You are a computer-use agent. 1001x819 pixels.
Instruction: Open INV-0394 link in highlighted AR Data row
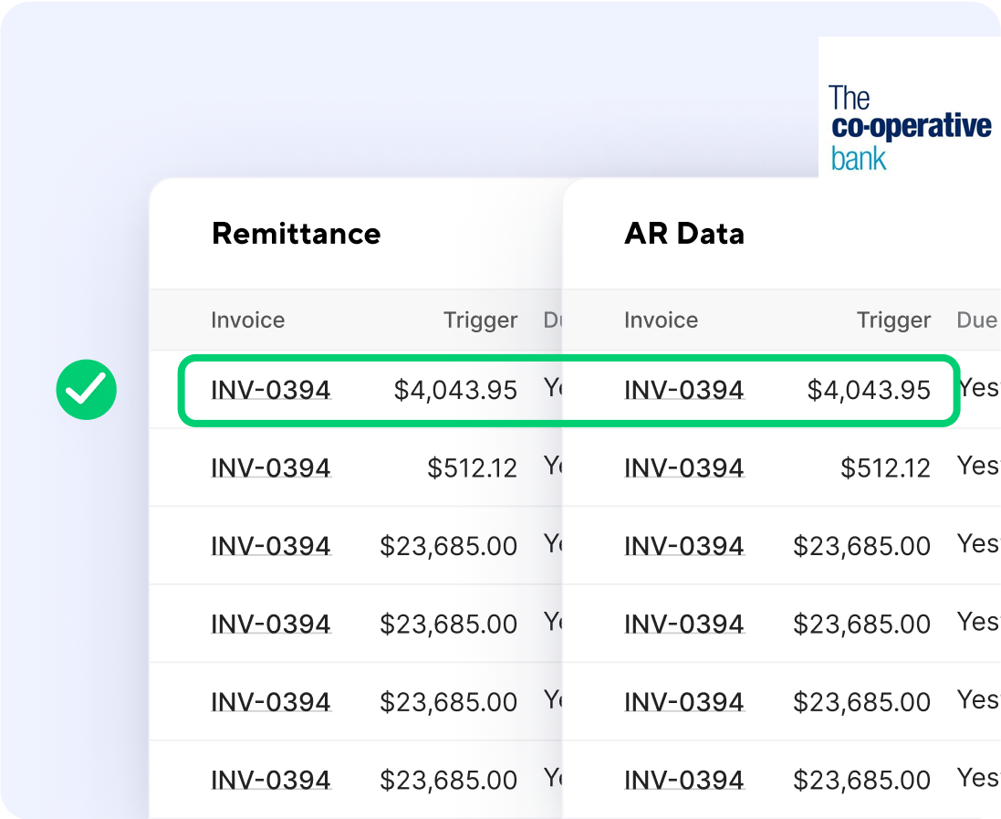pos(684,391)
